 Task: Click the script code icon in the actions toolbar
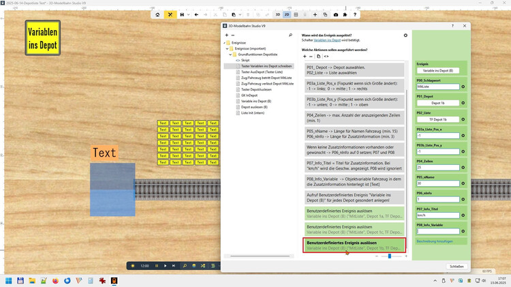click(x=326, y=56)
